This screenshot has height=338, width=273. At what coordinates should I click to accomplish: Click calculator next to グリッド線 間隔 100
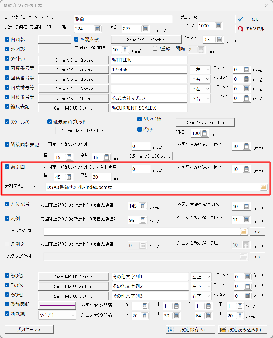[204, 133]
